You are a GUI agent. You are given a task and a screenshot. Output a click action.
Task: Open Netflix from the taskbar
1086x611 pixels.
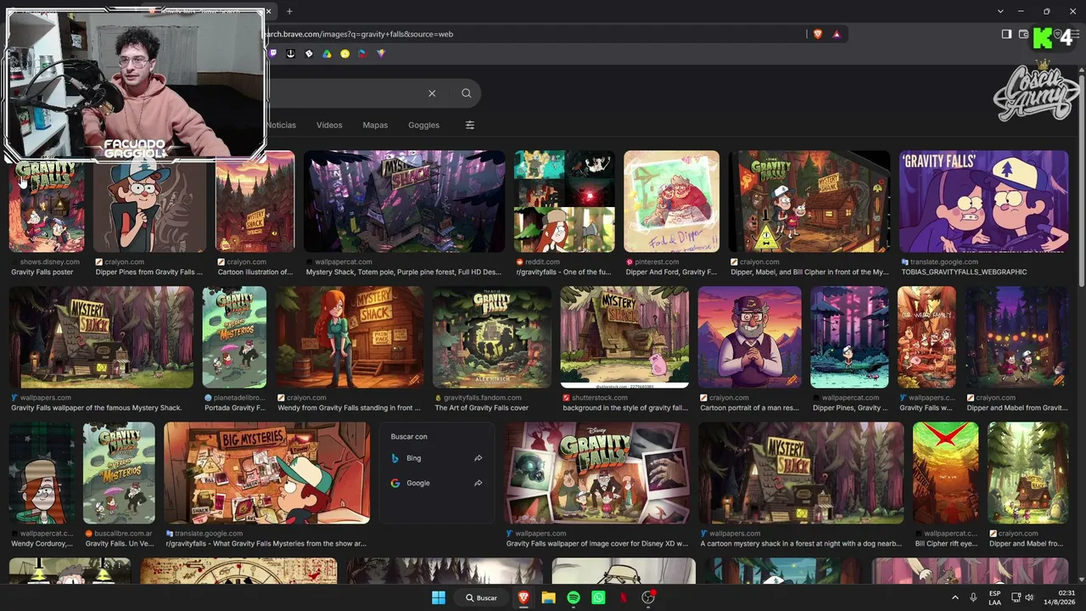[x=624, y=597]
